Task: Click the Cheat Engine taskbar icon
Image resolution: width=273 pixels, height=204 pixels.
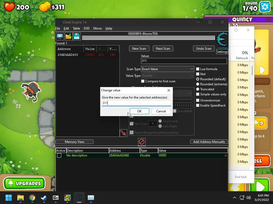Action: (79, 198)
